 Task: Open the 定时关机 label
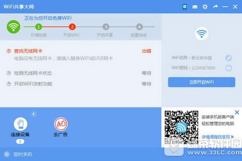(x=23, y=154)
